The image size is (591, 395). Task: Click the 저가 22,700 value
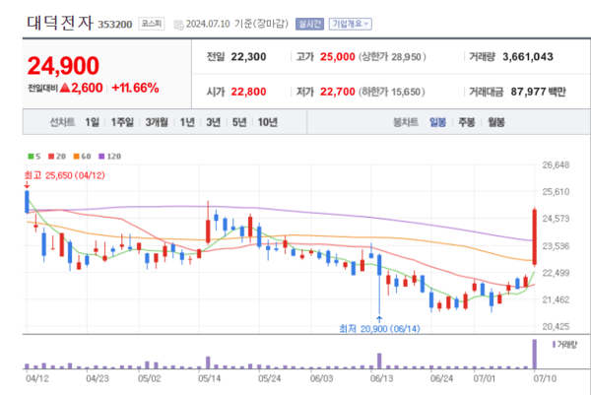(x=337, y=92)
